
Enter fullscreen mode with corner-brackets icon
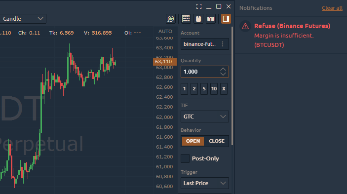pos(199,6)
